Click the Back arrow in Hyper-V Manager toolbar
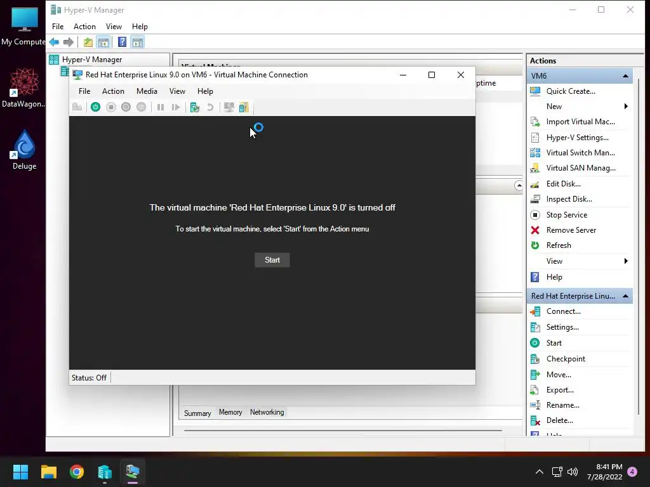 click(x=54, y=42)
